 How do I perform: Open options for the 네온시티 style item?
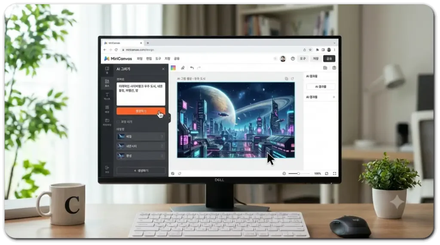(x=162, y=146)
